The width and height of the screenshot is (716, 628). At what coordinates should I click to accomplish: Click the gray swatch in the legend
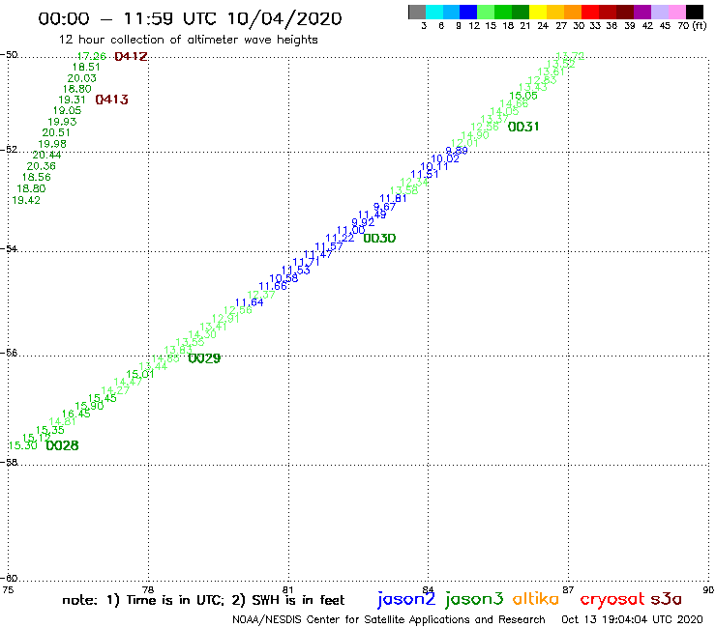[x=417, y=12]
